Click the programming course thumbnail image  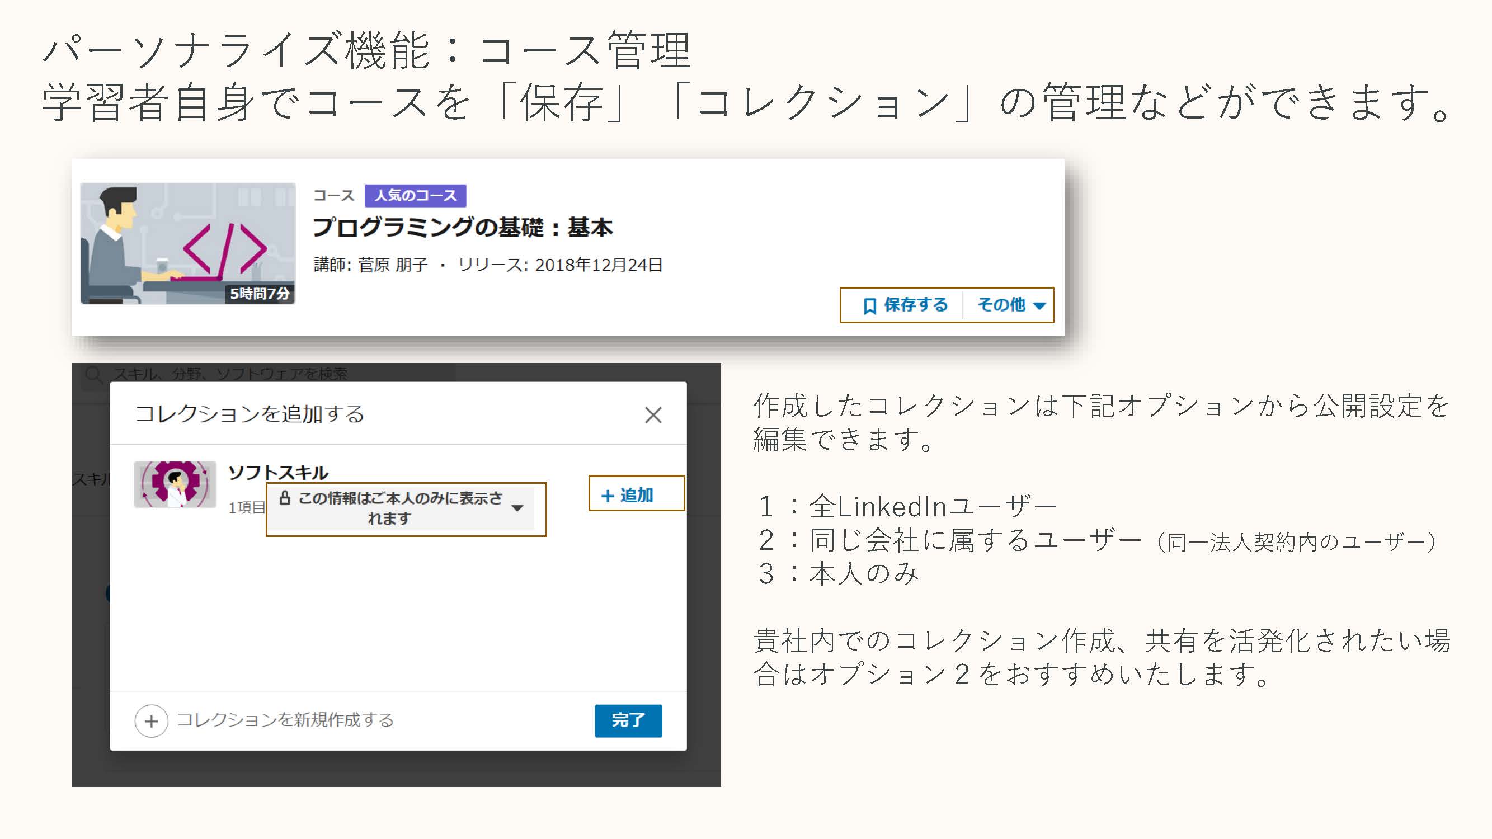[x=187, y=243]
